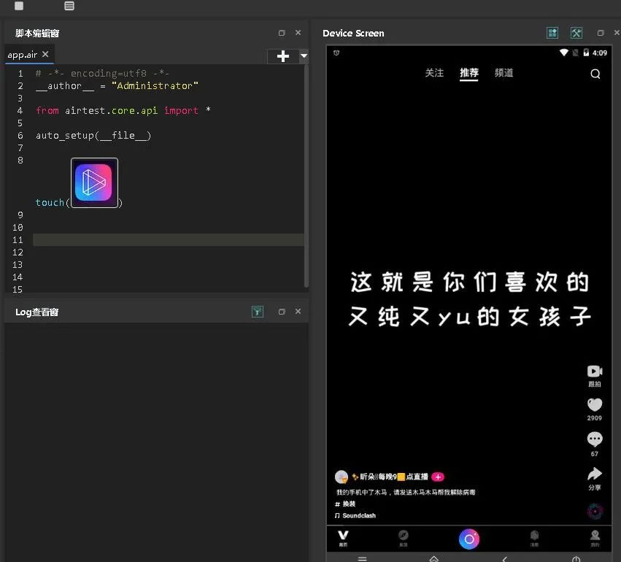Switch to the app.air script tab
Viewport: 621px width, 562px height.
(x=23, y=55)
